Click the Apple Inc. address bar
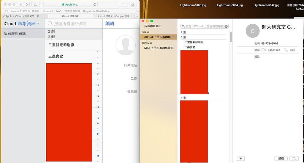The height and width of the screenshot is (163, 304). tap(70, 4)
